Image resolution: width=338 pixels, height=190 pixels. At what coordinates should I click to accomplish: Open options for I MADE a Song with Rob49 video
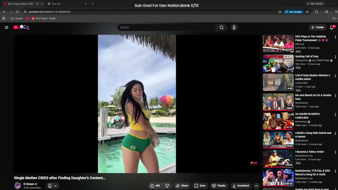click(335, 134)
